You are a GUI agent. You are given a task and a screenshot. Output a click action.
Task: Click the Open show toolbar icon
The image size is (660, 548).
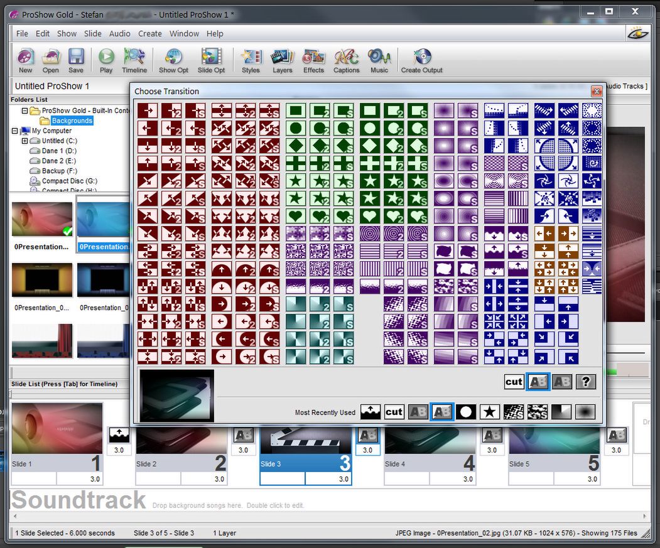click(50, 61)
